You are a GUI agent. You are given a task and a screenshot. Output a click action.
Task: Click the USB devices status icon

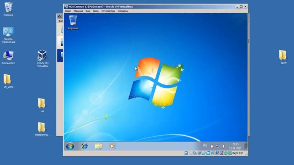pyautogui.click(x=204, y=153)
